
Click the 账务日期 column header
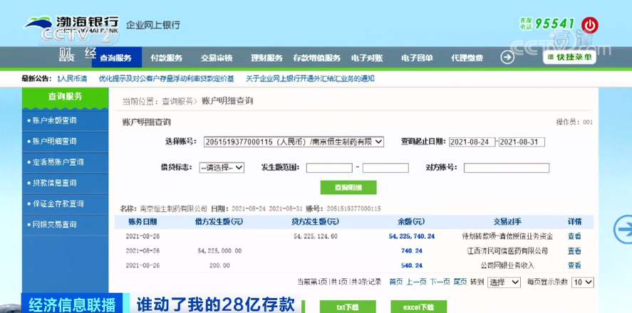point(143,222)
